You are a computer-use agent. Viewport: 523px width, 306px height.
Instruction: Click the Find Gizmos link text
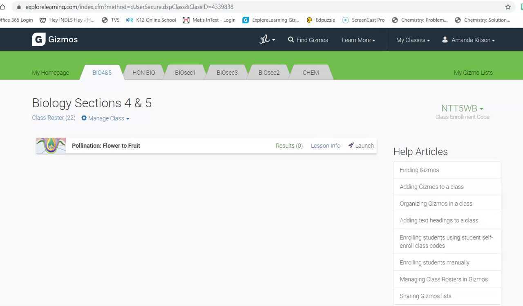(312, 40)
